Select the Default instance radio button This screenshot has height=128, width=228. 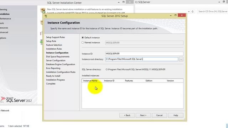[x=83, y=38]
